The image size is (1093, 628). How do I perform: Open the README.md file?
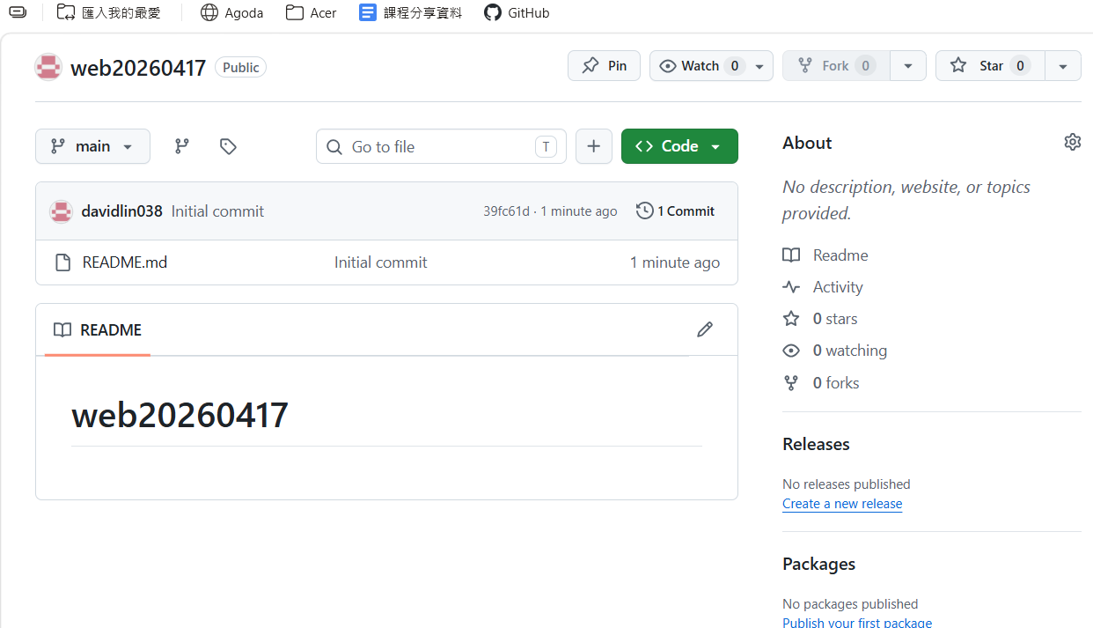pyautogui.click(x=124, y=262)
